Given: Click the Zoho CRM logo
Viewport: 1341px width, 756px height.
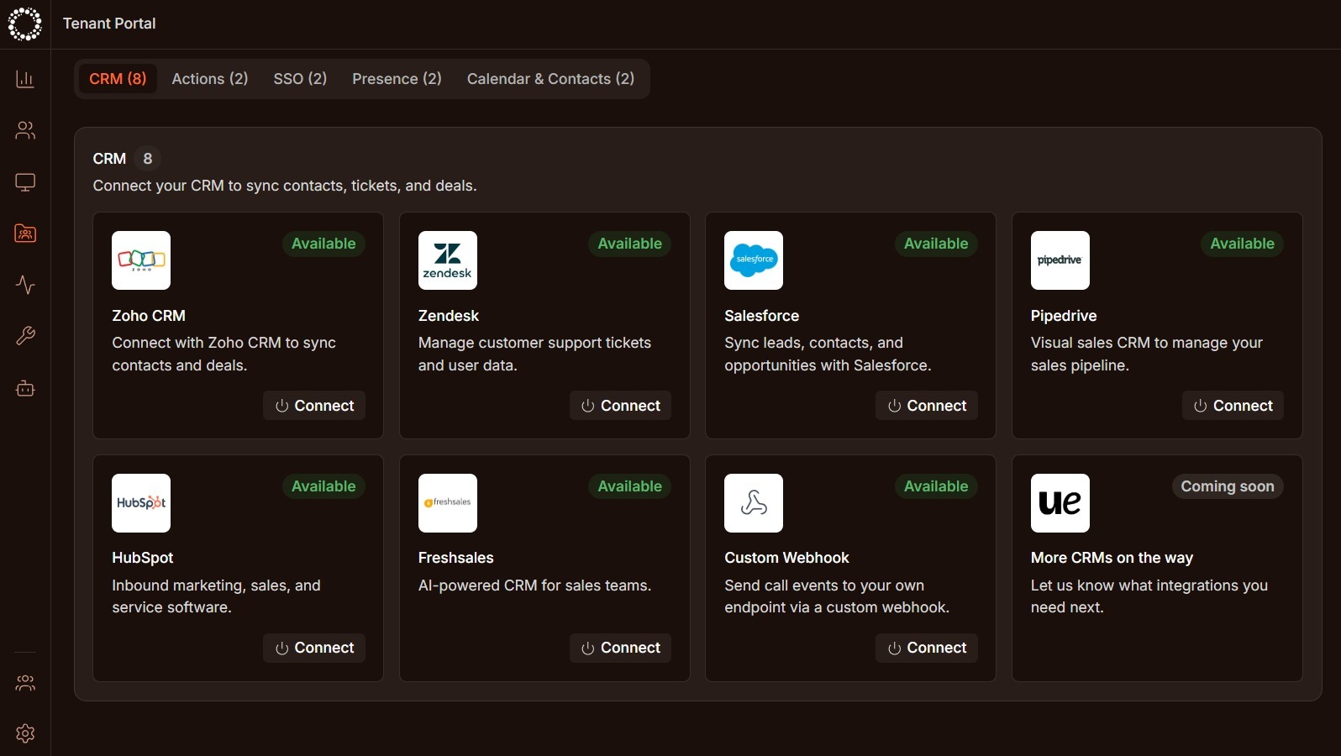Looking at the screenshot, I should (x=141, y=260).
